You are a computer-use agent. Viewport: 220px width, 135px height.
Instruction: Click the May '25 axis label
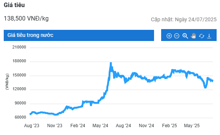point(192,126)
